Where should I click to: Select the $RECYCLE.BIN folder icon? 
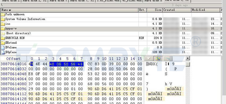3,38
